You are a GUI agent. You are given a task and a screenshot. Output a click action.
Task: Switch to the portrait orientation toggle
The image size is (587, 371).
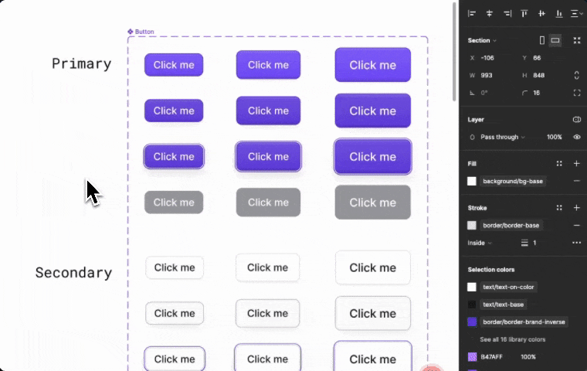pos(542,40)
